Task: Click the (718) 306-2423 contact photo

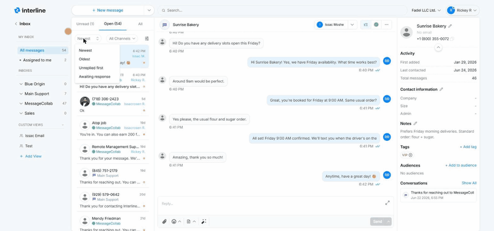Action: 85,102
